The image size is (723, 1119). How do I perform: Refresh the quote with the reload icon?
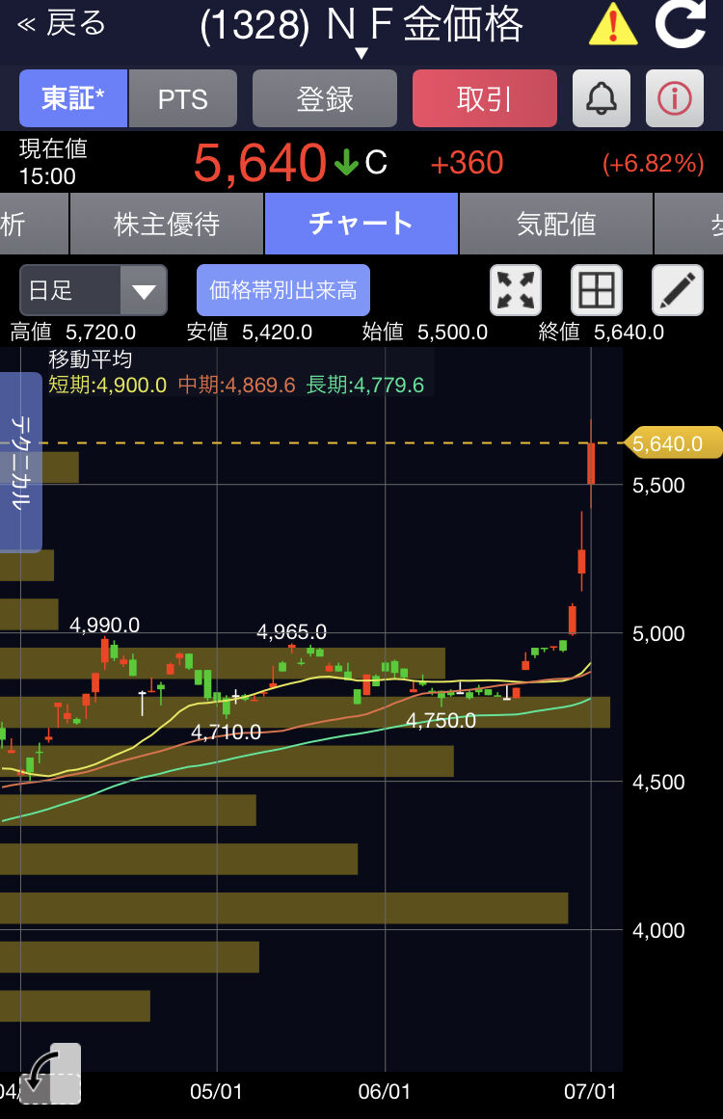coord(681,23)
